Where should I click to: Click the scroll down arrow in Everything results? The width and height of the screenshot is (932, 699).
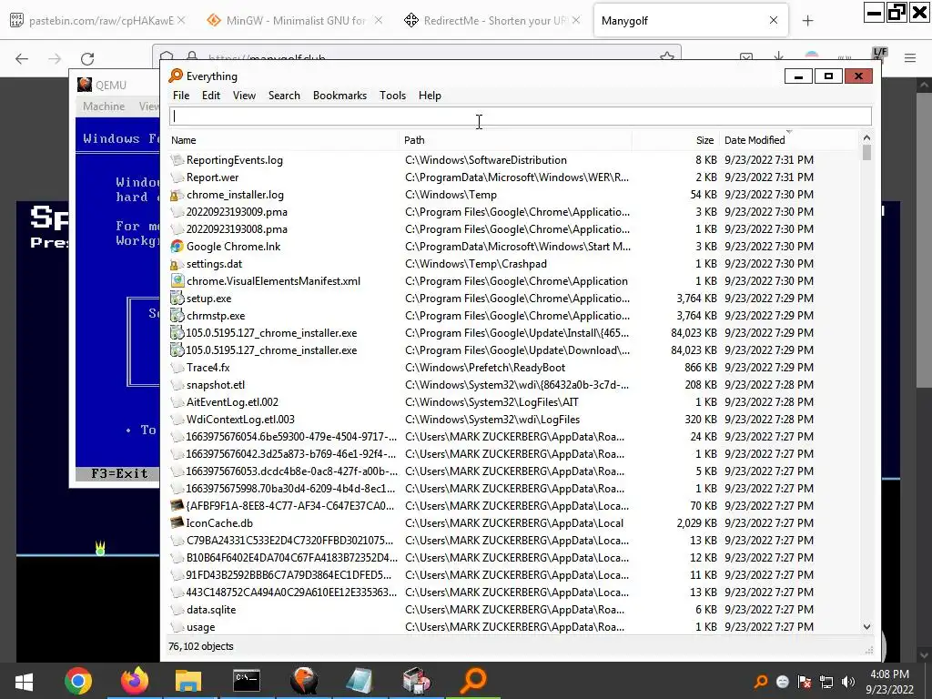point(866,626)
